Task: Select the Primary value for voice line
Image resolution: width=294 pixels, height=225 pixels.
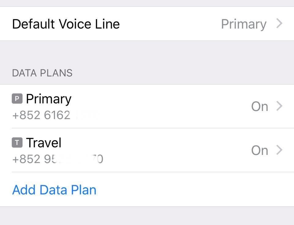Action: 244,25
